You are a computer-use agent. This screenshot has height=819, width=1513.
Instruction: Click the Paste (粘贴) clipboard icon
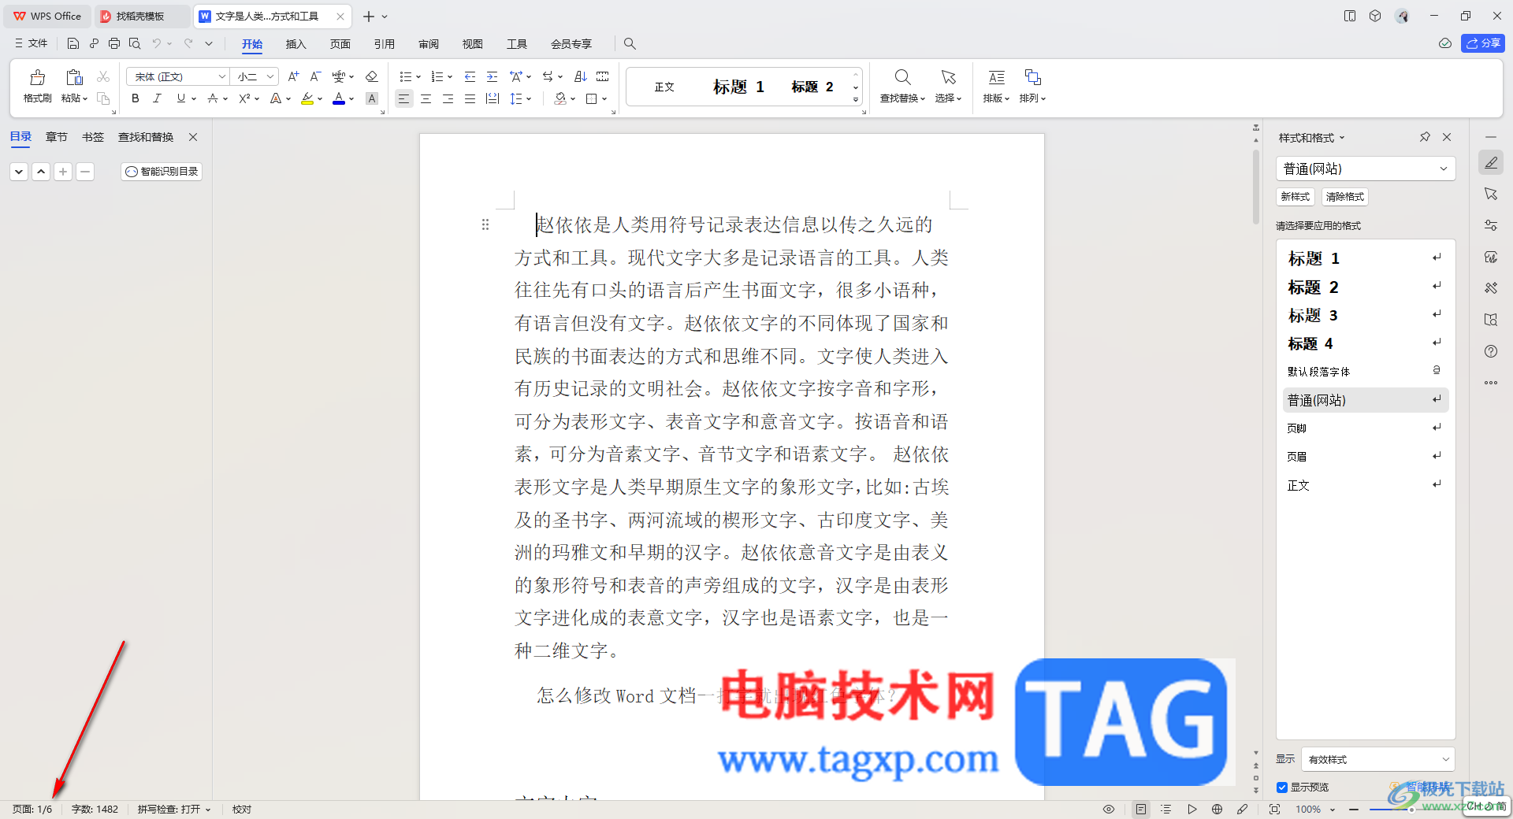tap(74, 77)
